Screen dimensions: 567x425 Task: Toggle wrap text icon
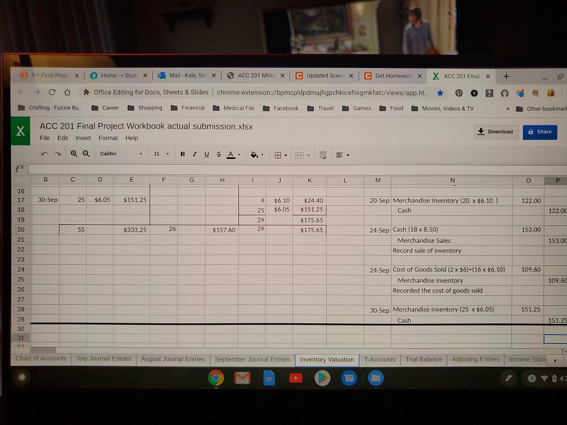[x=323, y=155]
